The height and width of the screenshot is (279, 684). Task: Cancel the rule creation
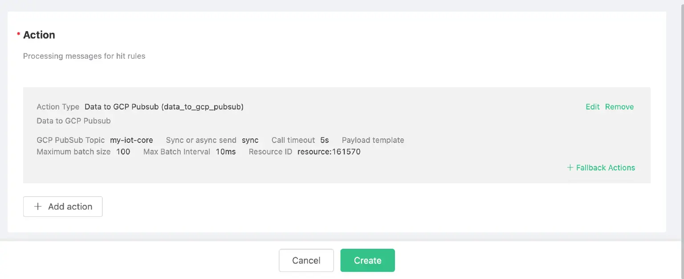coord(306,260)
